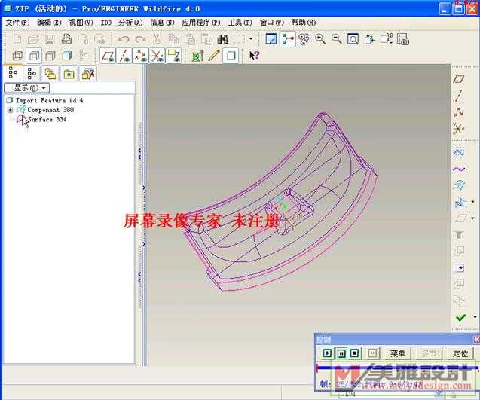
Task: Open the IDD menu
Action: (106, 23)
